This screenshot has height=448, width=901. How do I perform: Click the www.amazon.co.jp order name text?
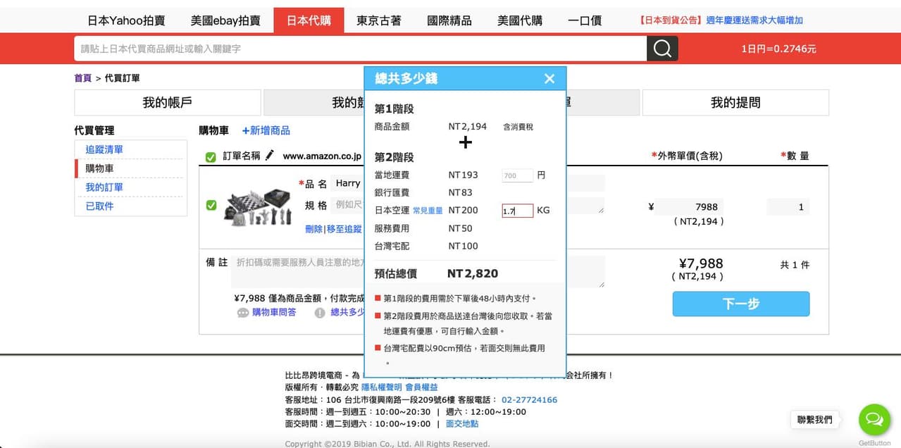coord(322,156)
